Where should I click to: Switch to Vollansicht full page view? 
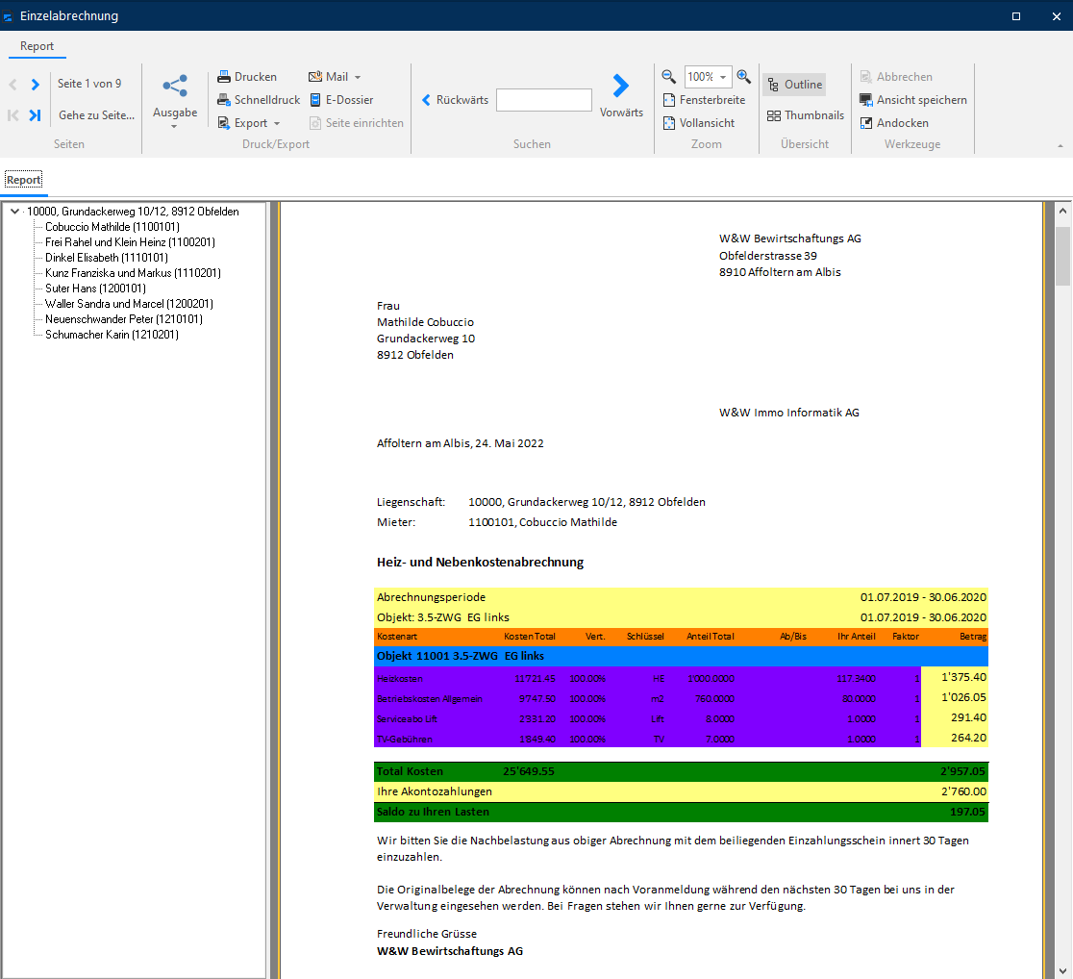(699, 123)
